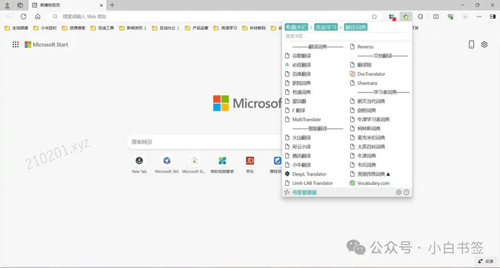Click the Microsoft Start logo
Screen dimensions: 500x268
46,44
